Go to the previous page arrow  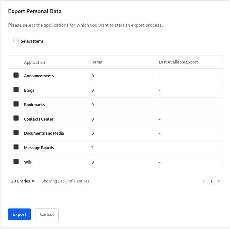pos(204,181)
